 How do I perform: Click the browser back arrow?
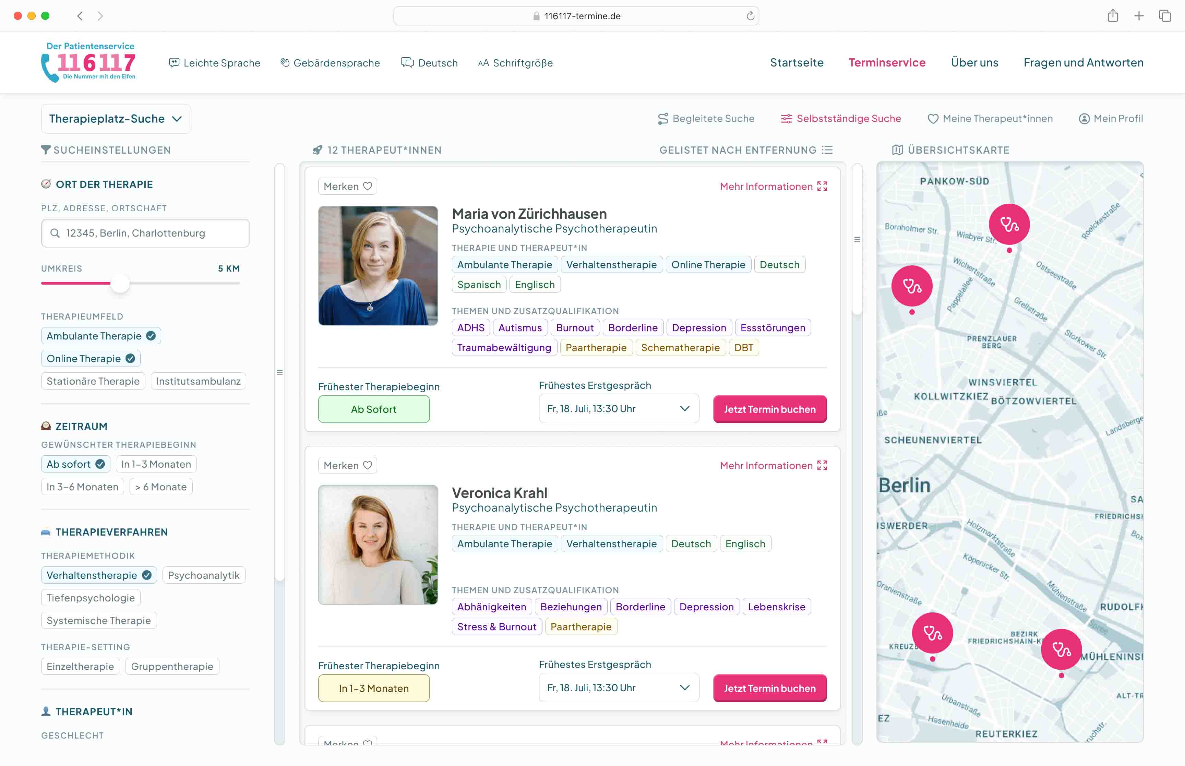[x=80, y=16]
